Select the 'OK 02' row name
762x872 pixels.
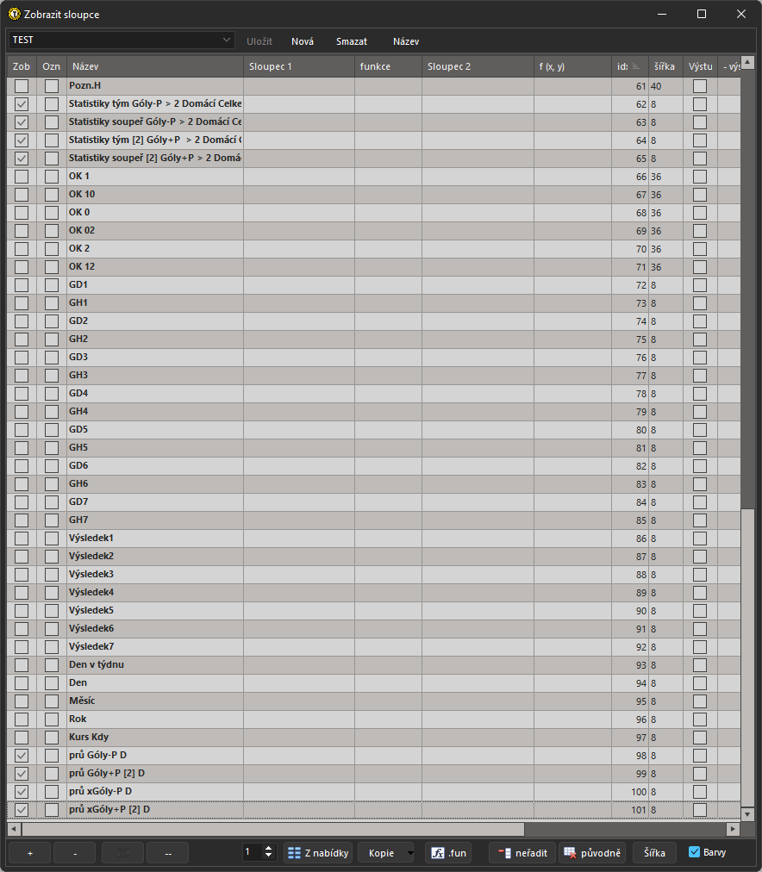coord(82,230)
